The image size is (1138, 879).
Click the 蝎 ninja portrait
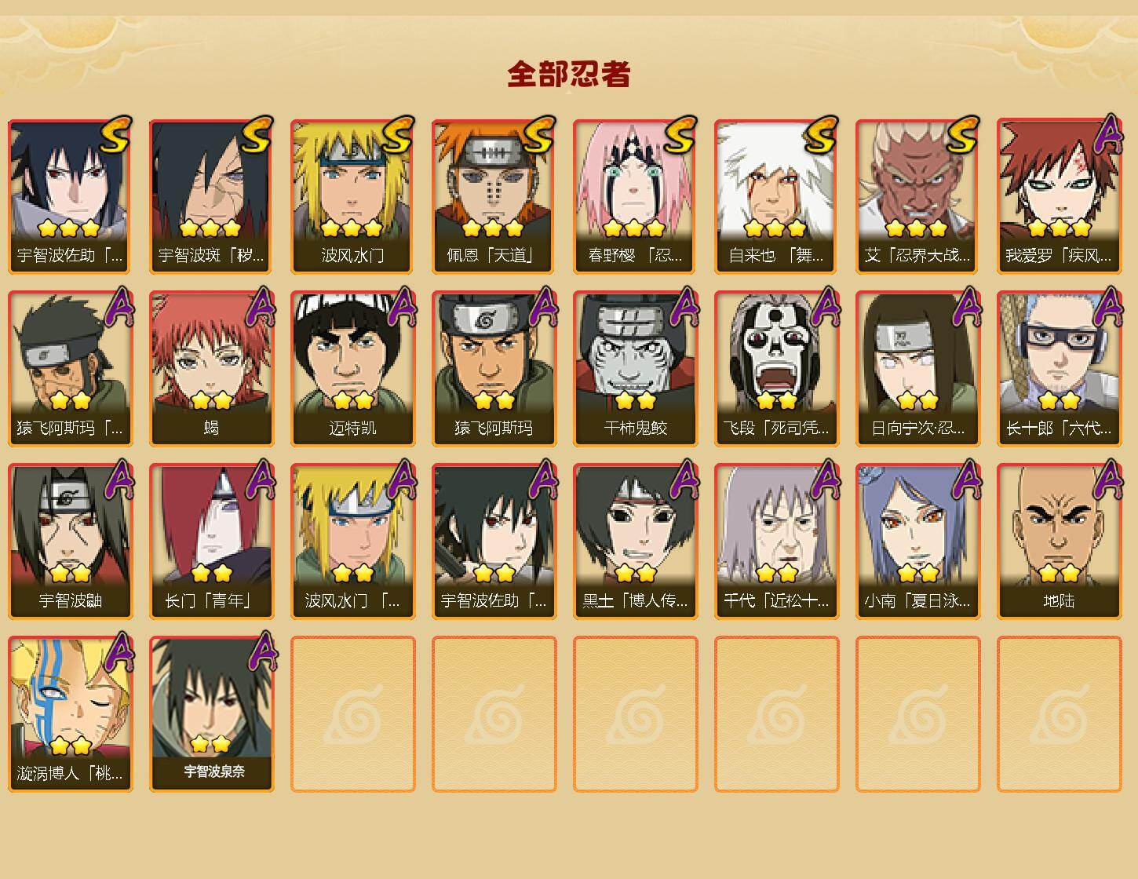tap(211, 369)
